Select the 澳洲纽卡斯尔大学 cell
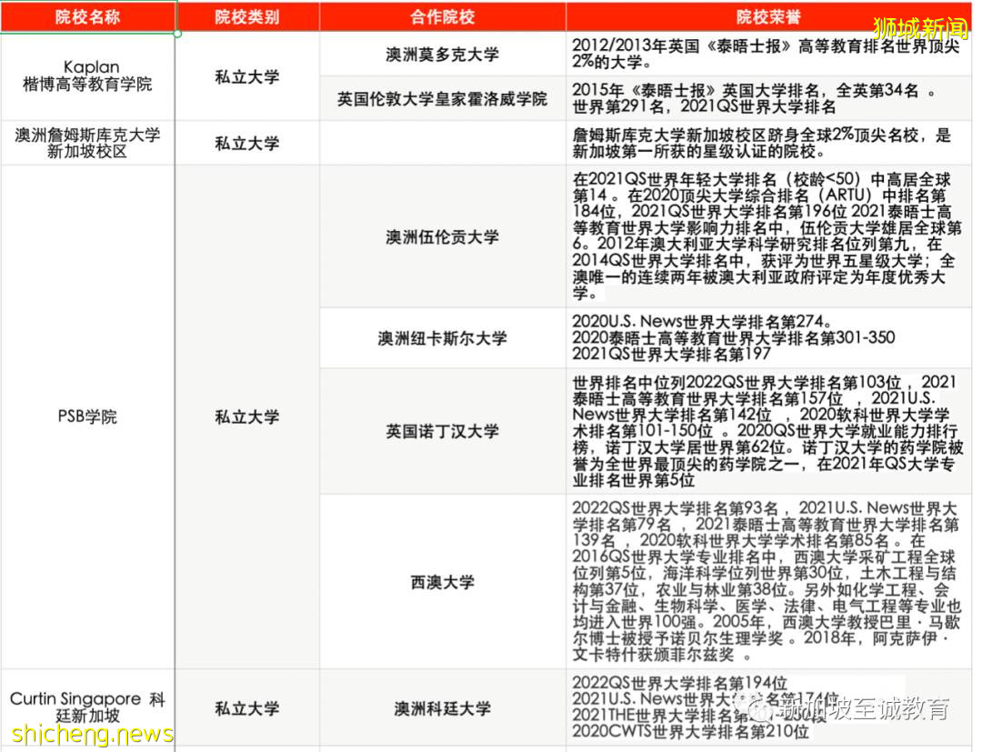The image size is (982, 752). tap(443, 337)
